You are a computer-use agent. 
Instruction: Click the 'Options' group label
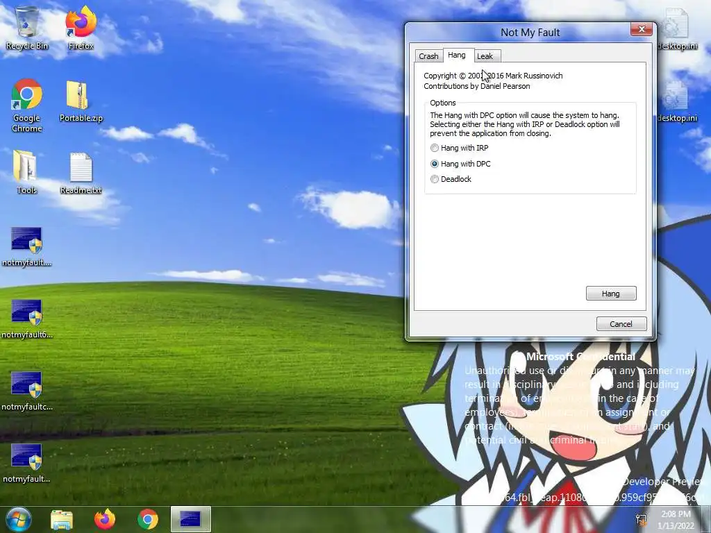(443, 103)
